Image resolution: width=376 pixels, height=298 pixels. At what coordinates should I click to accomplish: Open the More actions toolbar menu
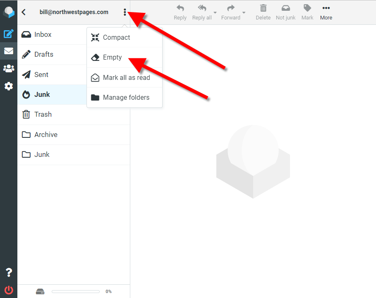(326, 12)
